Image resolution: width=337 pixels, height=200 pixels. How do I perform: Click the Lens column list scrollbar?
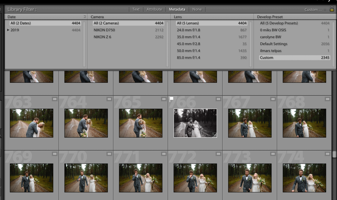pos(250,44)
